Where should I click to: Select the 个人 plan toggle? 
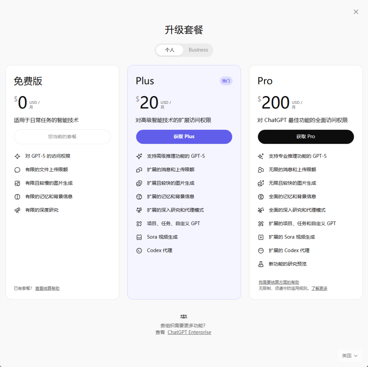[x=170, y=50]
